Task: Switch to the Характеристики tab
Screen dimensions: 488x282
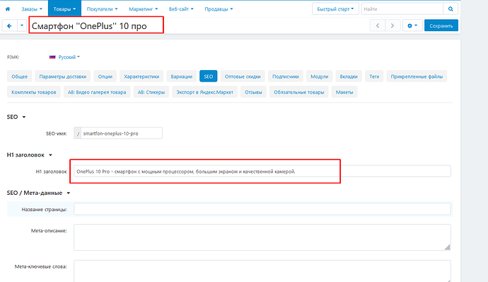Action: (x=141, y=77)
